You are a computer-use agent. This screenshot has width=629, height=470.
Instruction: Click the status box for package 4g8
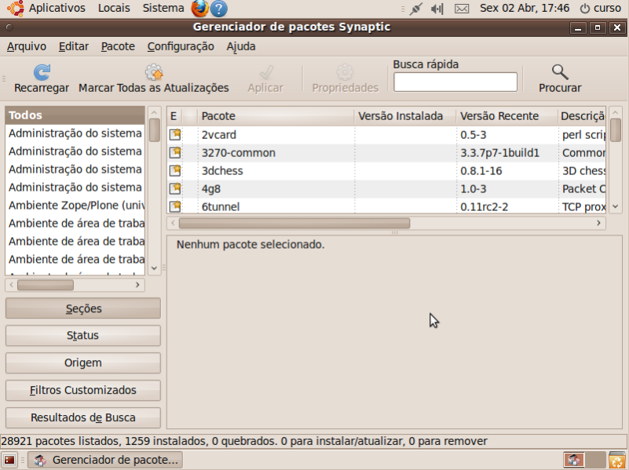coord(175,189)
